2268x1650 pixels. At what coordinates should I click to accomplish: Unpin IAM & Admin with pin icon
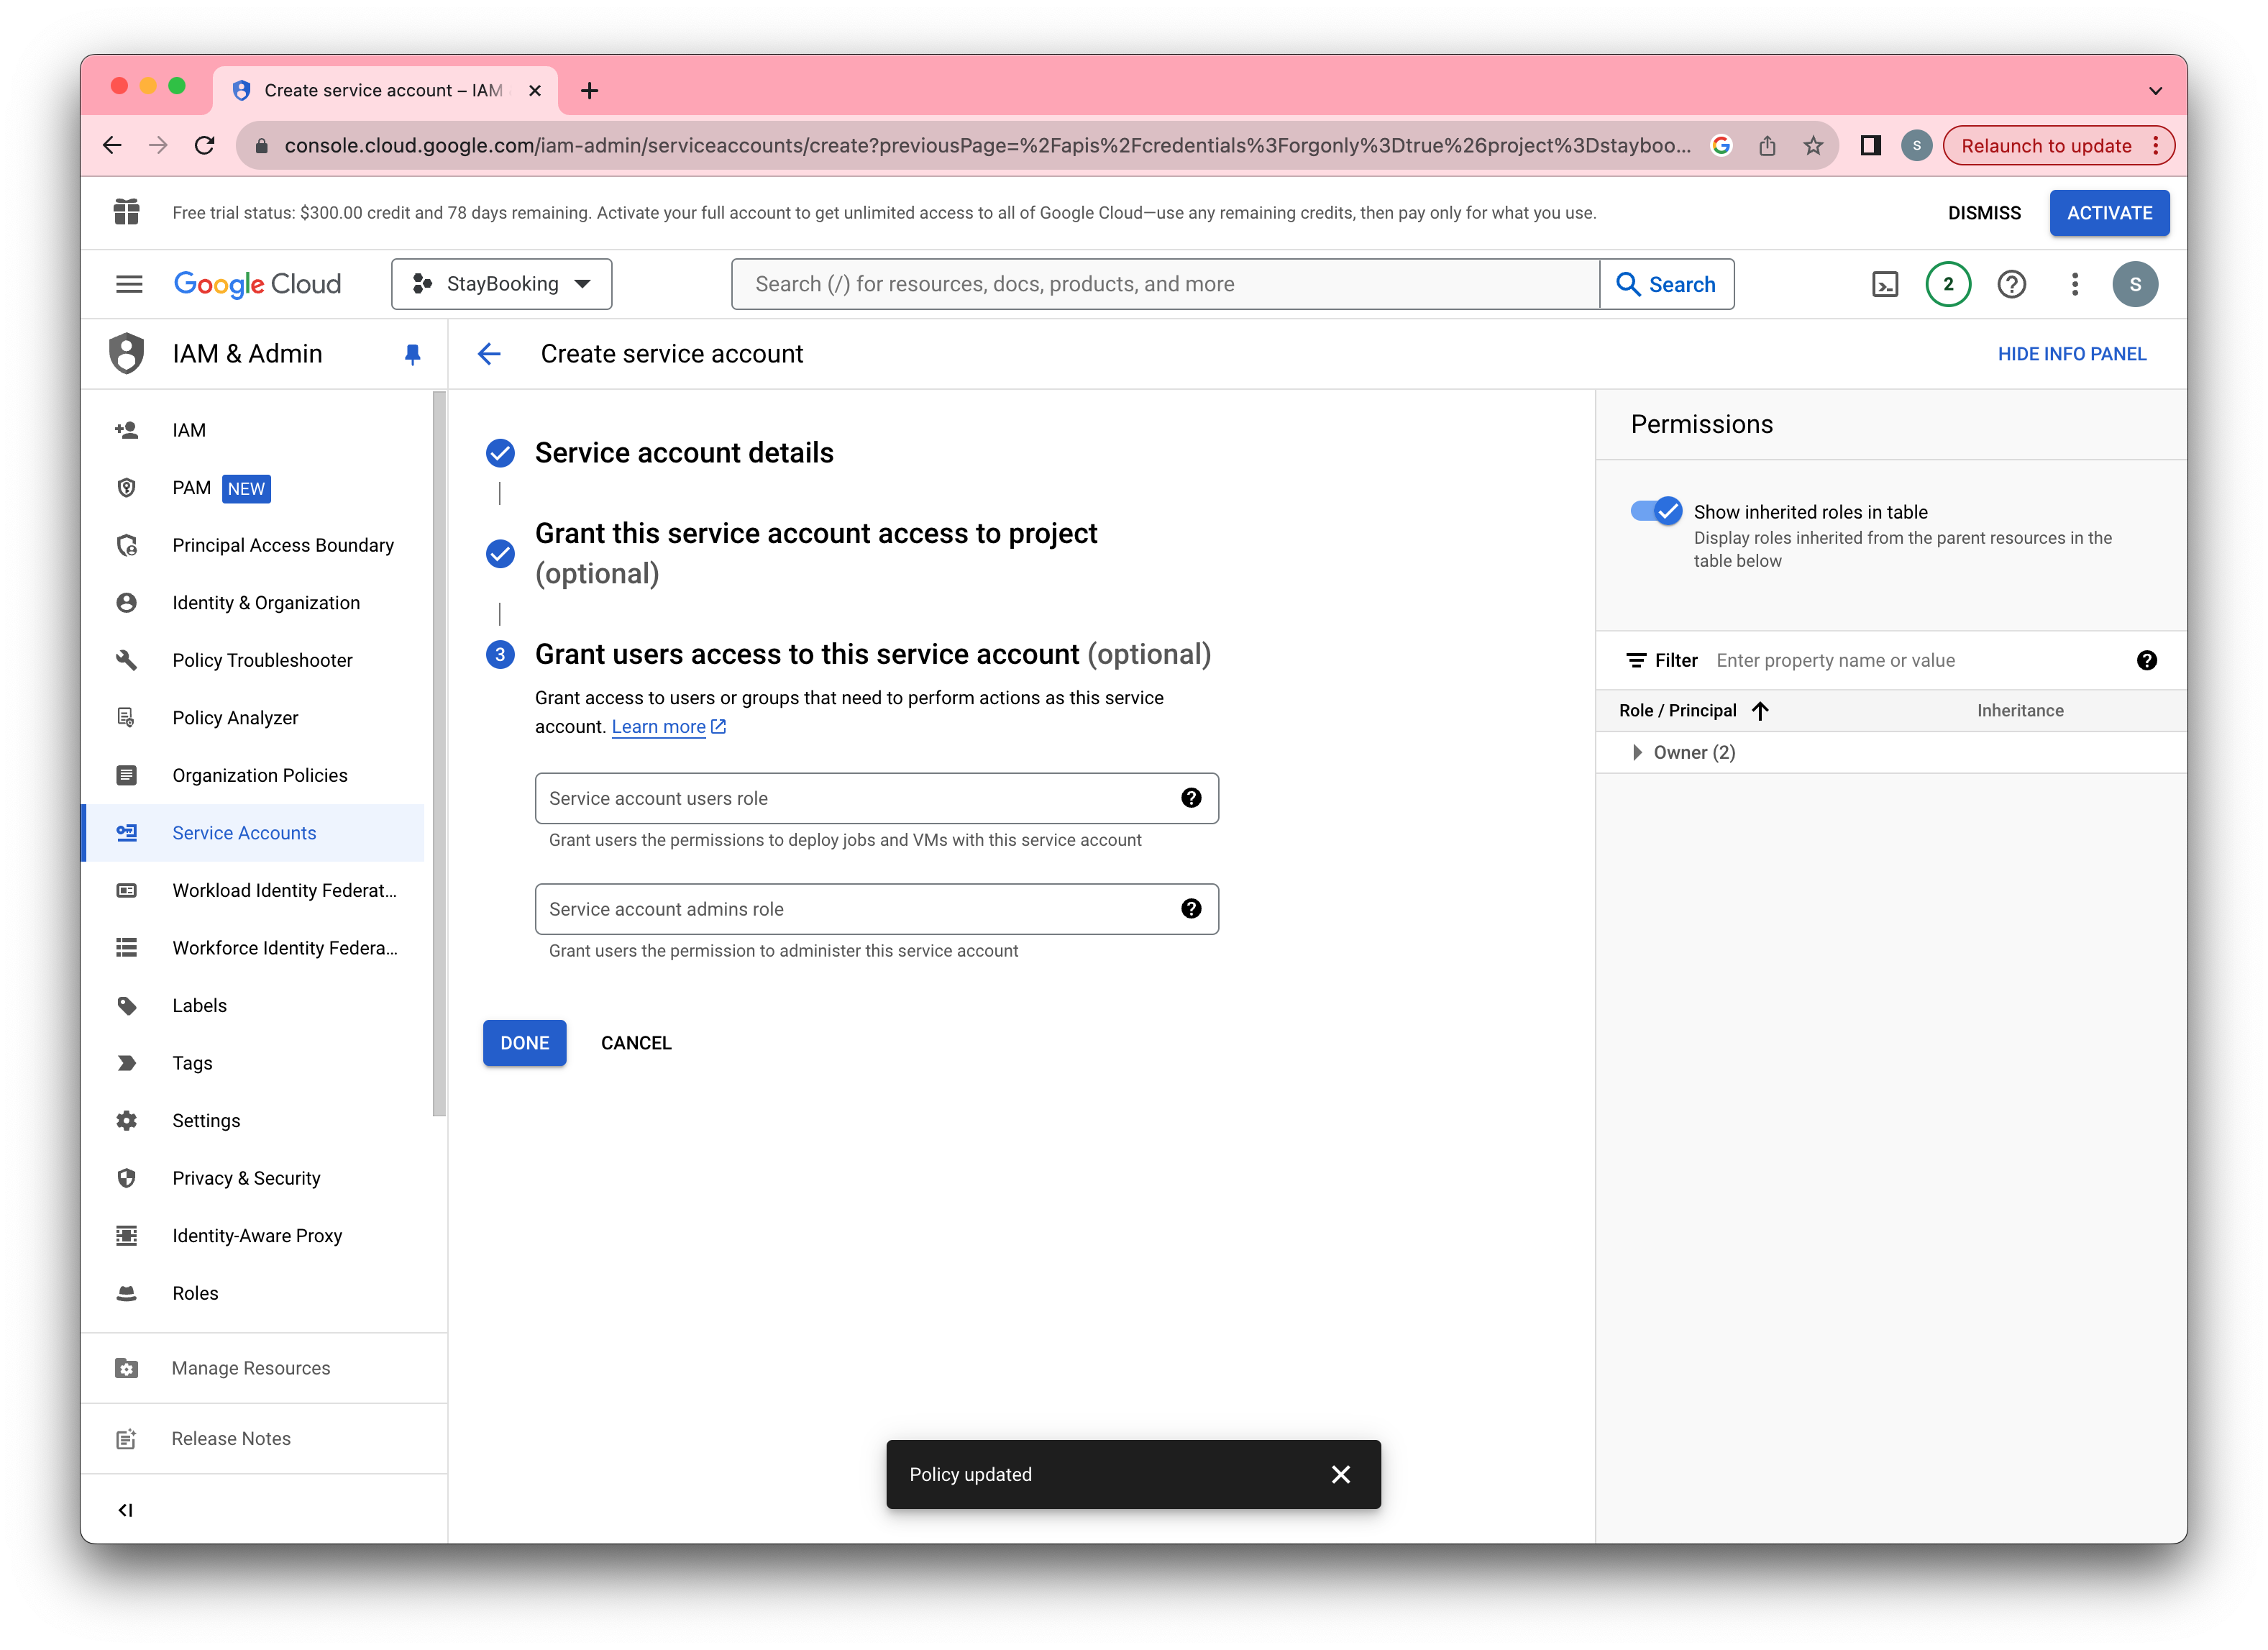[x=412, y=354]
